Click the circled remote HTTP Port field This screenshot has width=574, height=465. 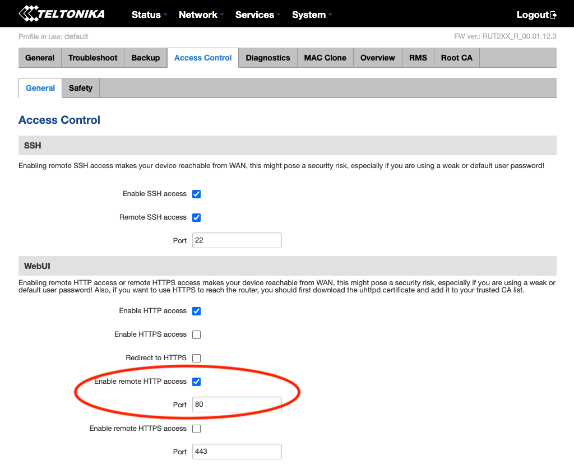[237, 404]
